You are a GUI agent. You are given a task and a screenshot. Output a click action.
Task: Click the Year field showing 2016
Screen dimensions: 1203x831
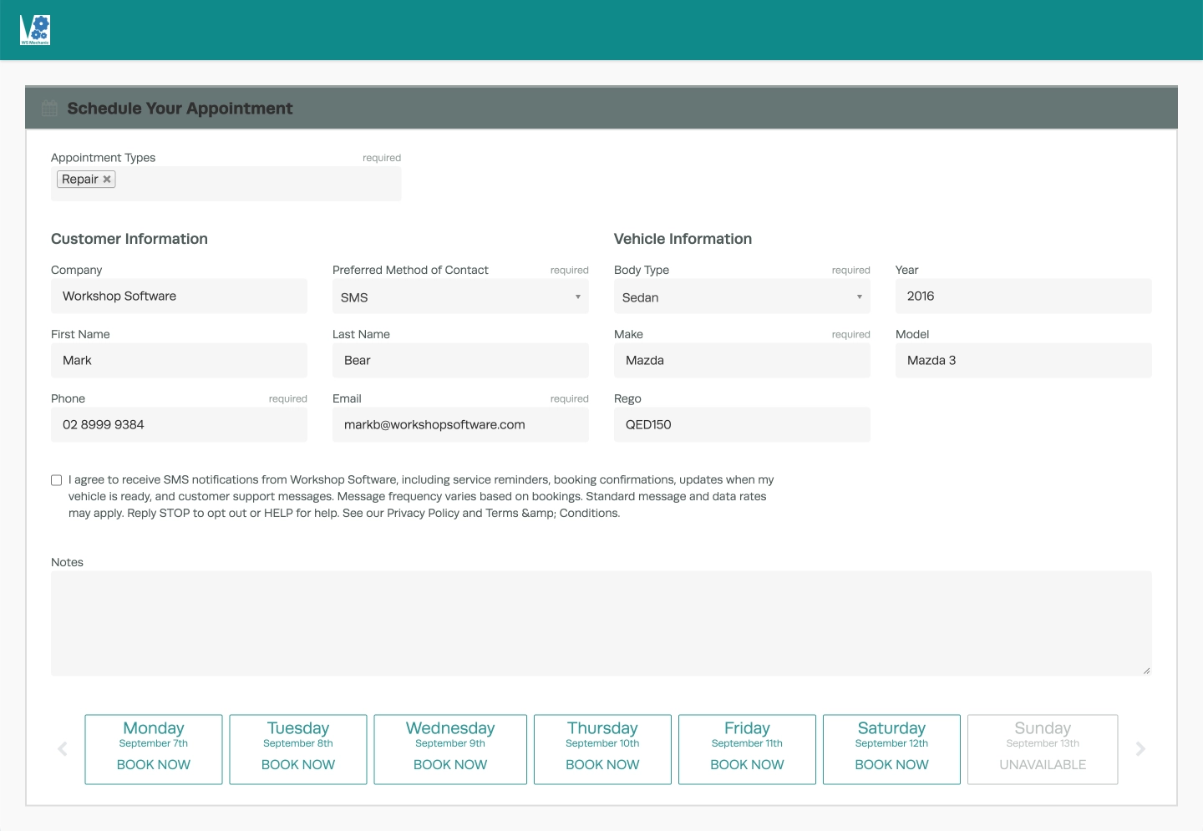pyautogui.click(x=1023, y=296)
